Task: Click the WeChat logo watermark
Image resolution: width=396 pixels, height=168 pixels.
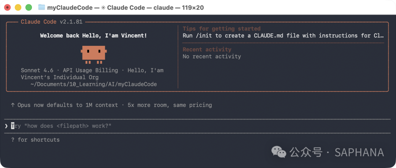Action: (279, 152)
